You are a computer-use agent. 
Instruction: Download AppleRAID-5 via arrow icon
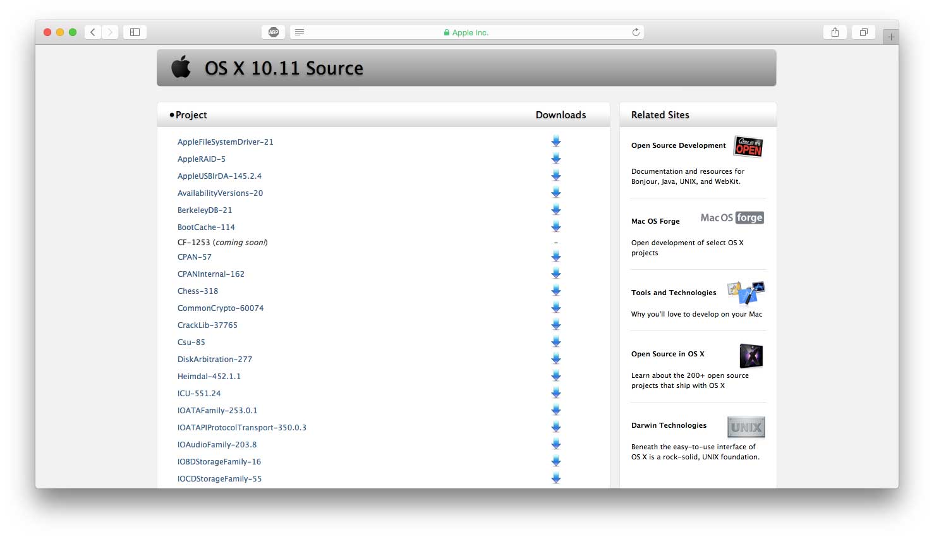click(556, 159)
